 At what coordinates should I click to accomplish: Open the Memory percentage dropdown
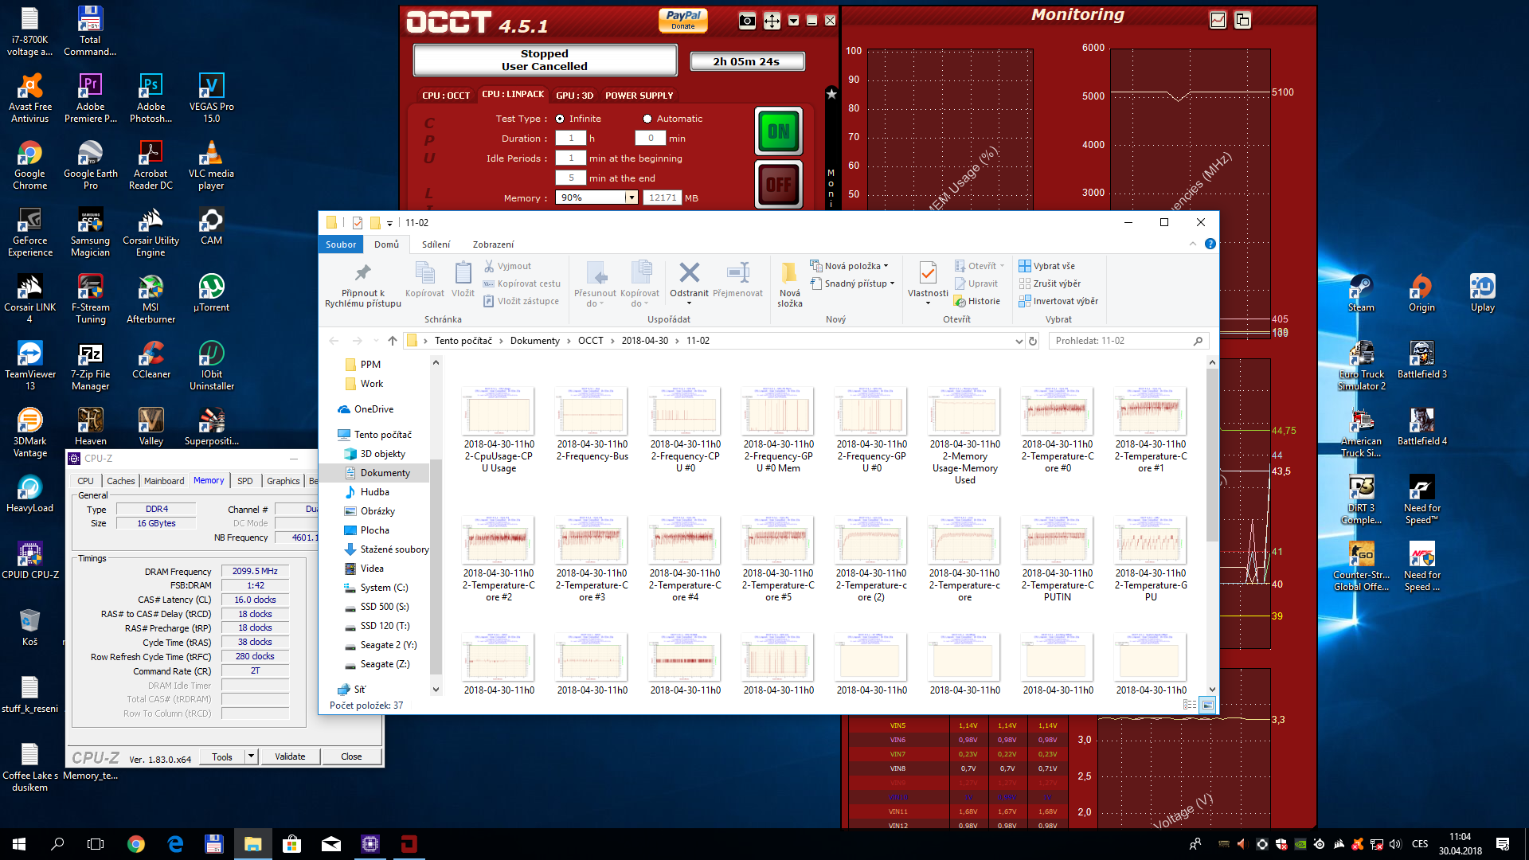tap(632, 197)
